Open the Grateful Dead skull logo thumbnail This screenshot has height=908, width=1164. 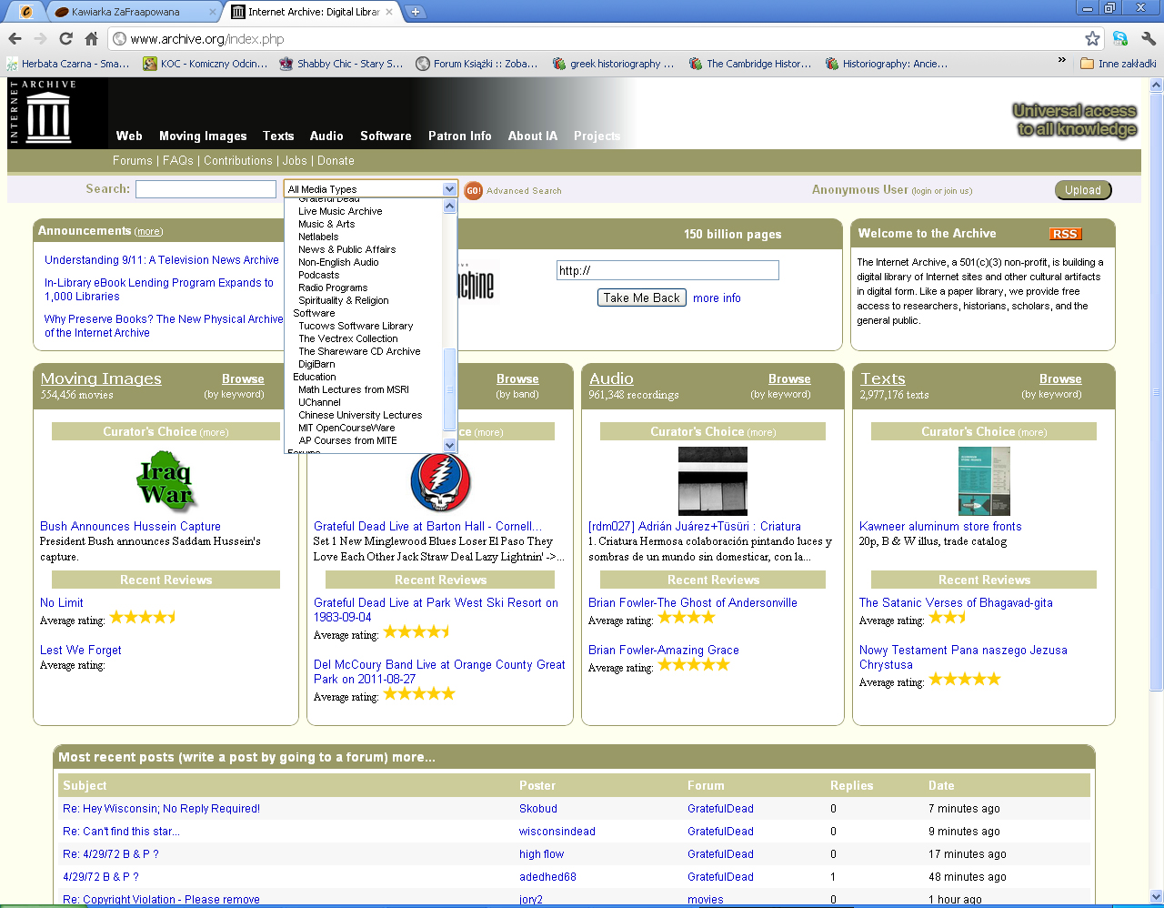(x=440, y=482)
